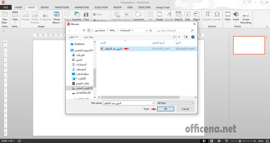The height and width of the screenshot is (143, 270).
Task: Switch to the DEVELOPER tab
Action: pyautogui.click(x=145, y=7)
